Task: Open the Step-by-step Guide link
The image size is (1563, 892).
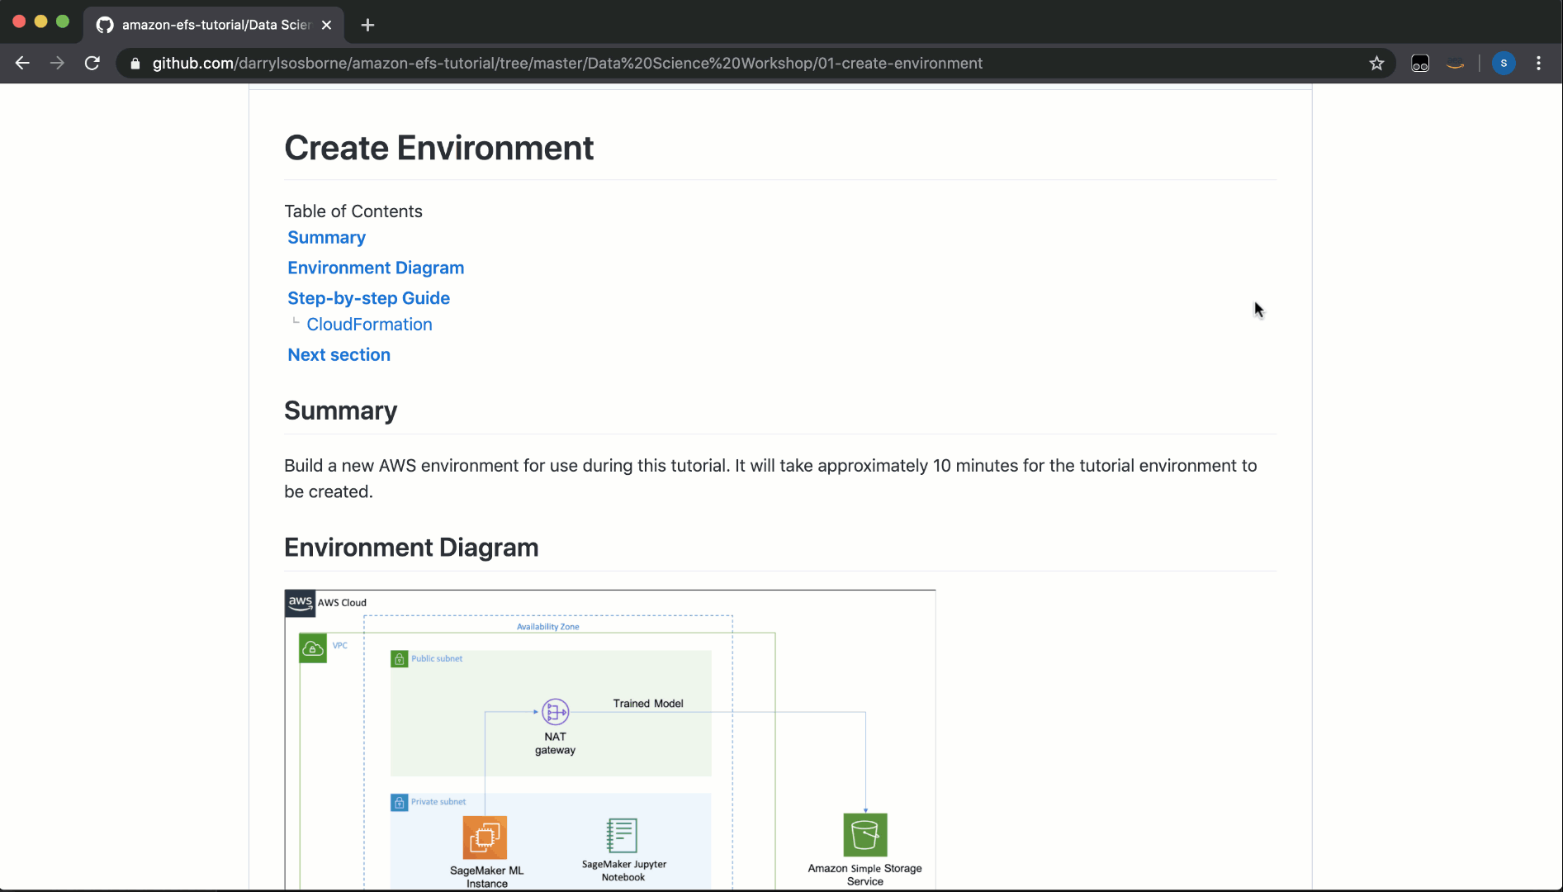Action: (368, 298)
